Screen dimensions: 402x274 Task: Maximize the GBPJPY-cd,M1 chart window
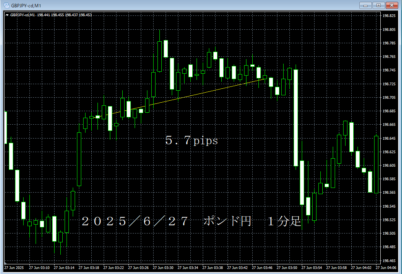[378, 5]
